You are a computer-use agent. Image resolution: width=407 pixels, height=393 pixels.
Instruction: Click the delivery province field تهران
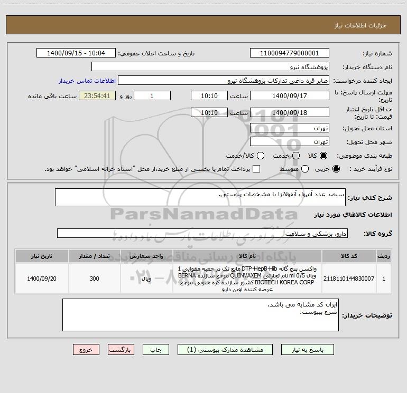pos(290,128)
